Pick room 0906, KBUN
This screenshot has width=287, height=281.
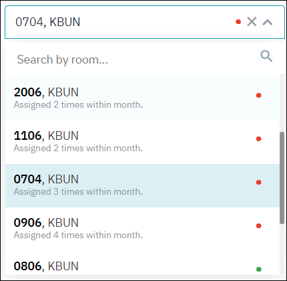(142, 229)
